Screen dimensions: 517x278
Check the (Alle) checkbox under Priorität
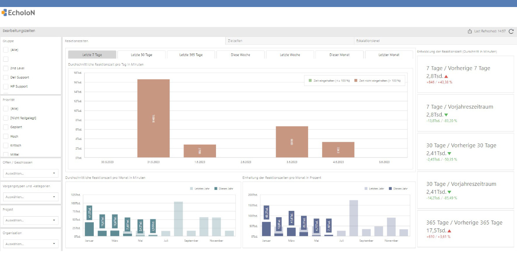point(6,109)
